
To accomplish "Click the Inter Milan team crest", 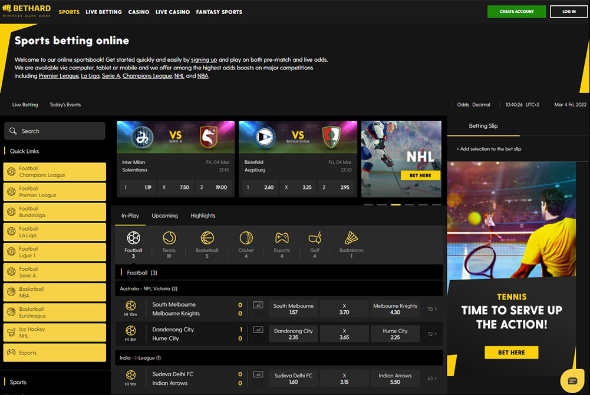I will [143, 137].
